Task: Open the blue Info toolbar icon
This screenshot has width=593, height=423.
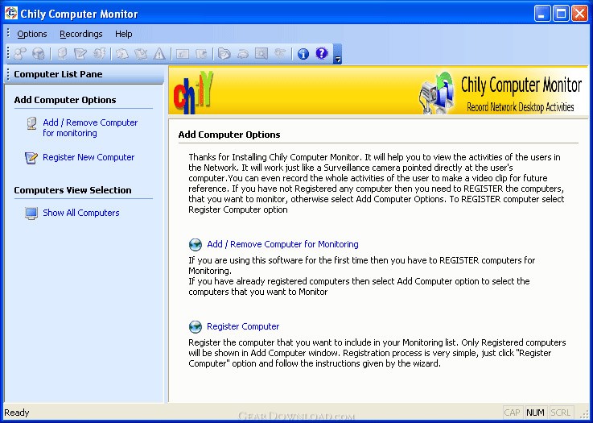Action: [303, 54]
